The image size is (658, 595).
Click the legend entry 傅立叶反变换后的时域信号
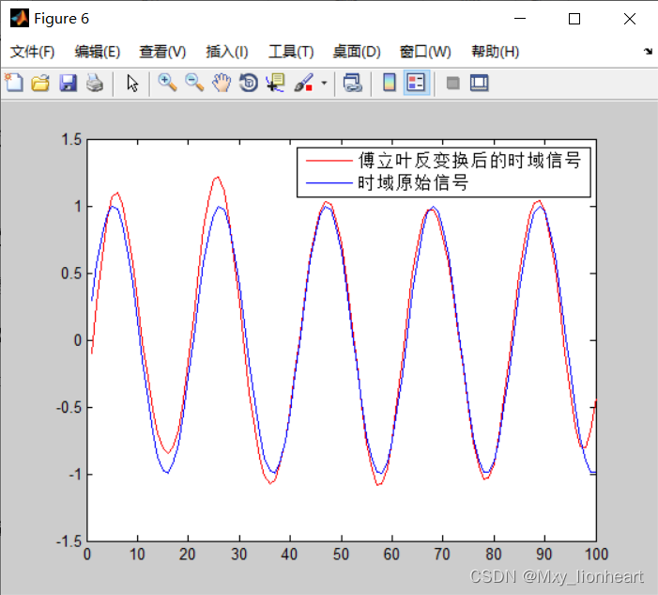[x=469, y=161]
